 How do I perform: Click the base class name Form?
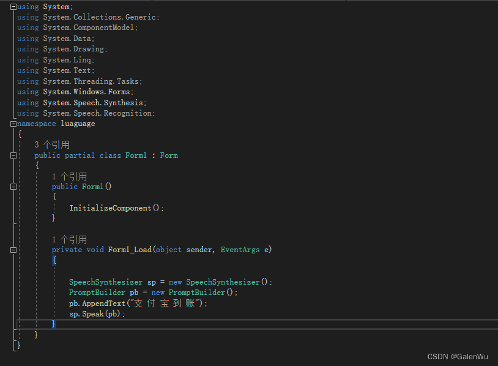(169, 155)
